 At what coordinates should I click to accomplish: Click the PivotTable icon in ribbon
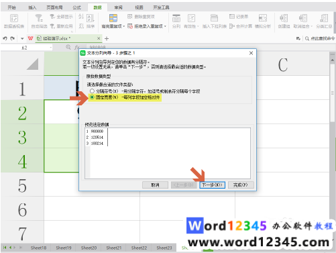coord(14,18)
